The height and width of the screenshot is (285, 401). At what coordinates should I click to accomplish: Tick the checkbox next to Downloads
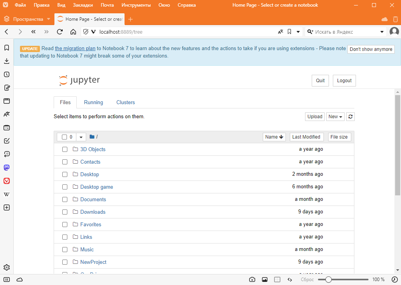click(x=65, y=212)
